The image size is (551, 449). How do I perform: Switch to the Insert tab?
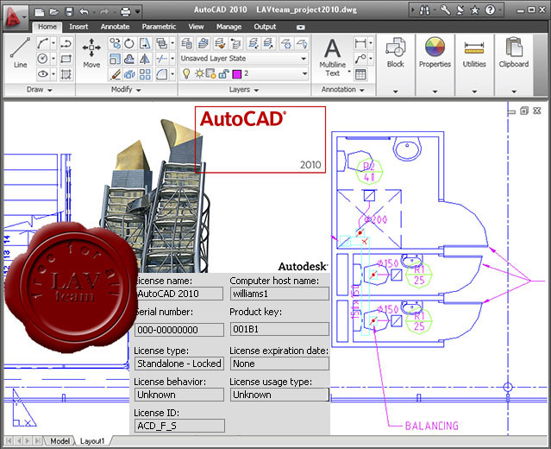coord(78,27)
